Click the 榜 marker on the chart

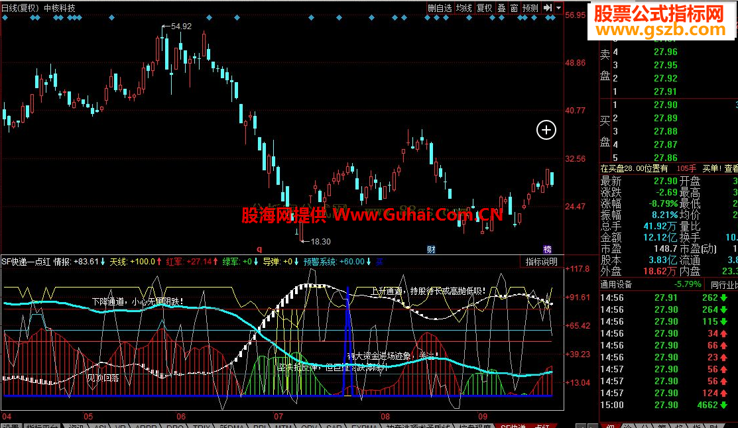547,249
